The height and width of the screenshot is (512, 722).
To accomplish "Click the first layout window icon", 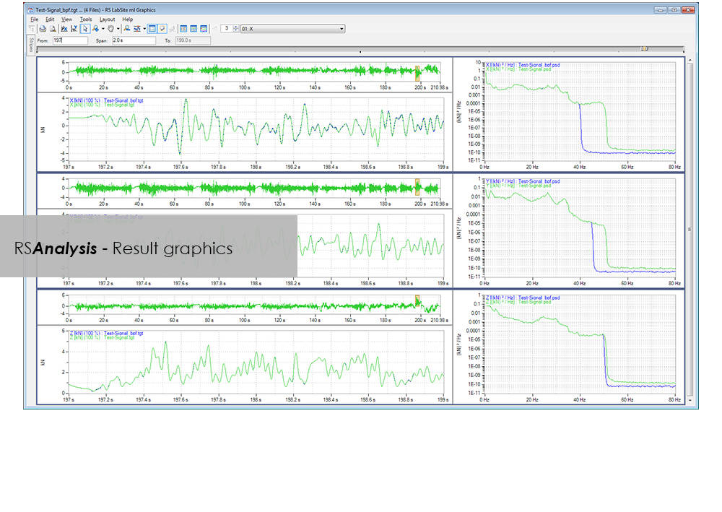I will (x=184, y=29).
